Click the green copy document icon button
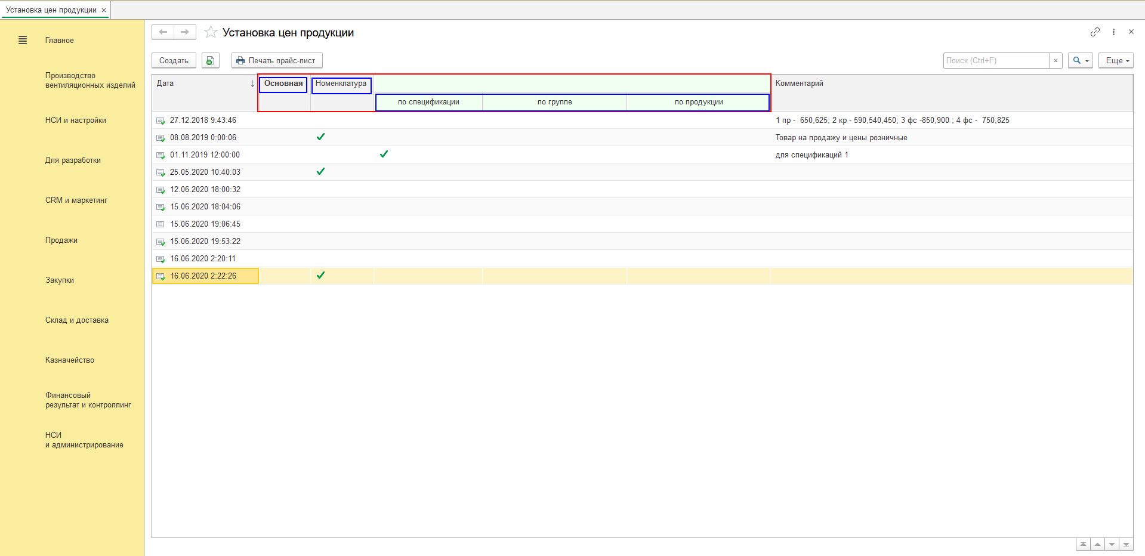 tap(210, 60)
